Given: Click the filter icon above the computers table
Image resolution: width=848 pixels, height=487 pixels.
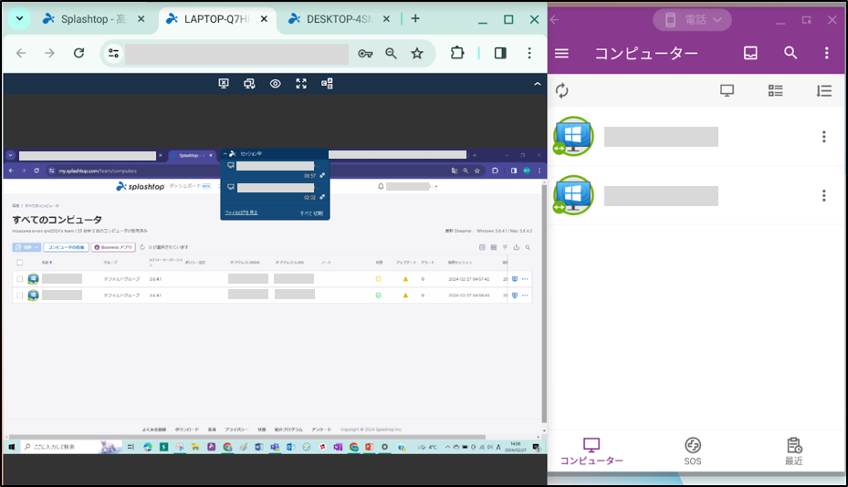Looking at the screenshot, I should pos(505,247).
